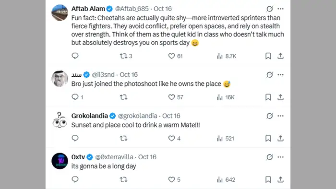Bookmark the 0xtv tweet
The width and height of the screenshot is (336, 189).
coord(268,179)
